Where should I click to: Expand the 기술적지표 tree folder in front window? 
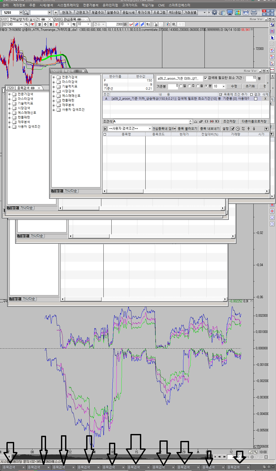coord(54,86)
